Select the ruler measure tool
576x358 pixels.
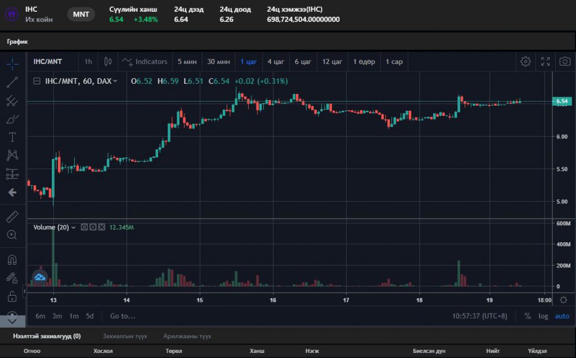tap(12, 216)
